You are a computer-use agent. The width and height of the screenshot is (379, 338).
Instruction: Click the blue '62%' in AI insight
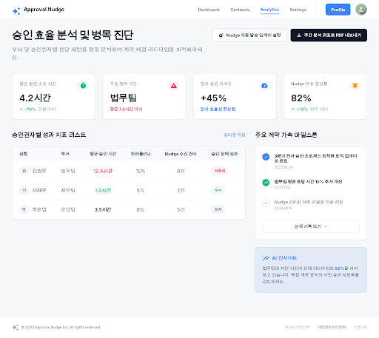pos(339,268)
